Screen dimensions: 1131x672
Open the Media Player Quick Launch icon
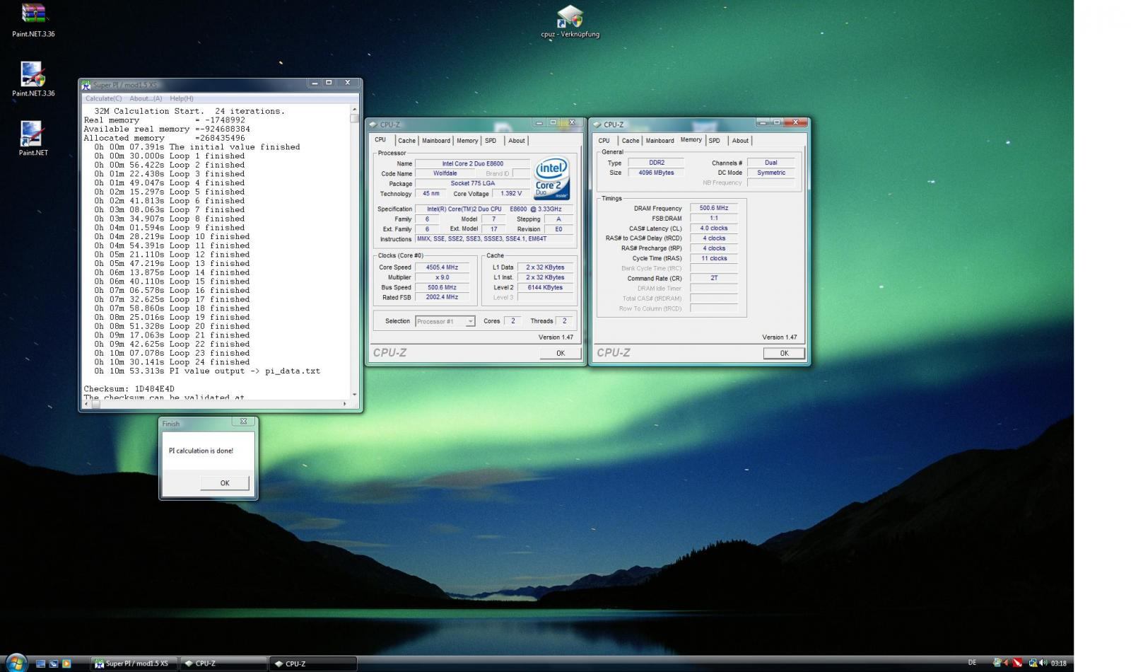[x=66, y=664]
